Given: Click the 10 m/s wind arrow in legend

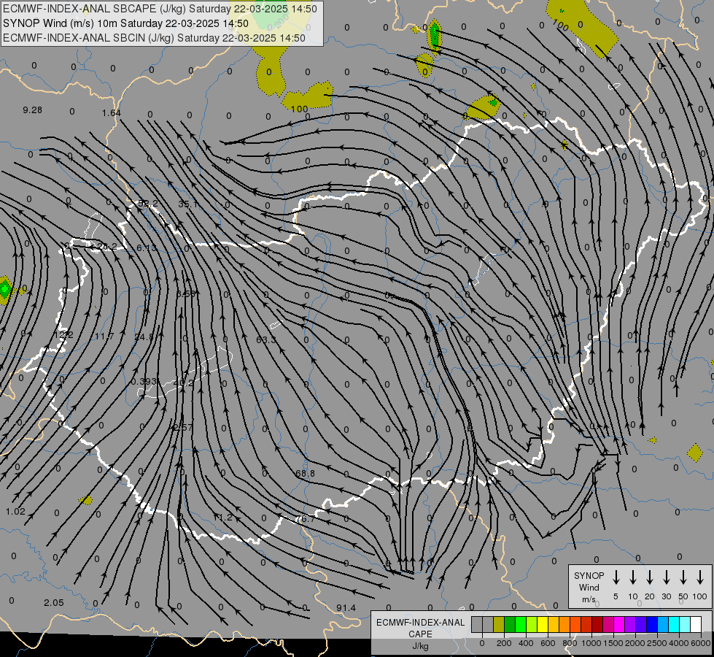Looking at the screenshot, I should [x=633, y=577].
